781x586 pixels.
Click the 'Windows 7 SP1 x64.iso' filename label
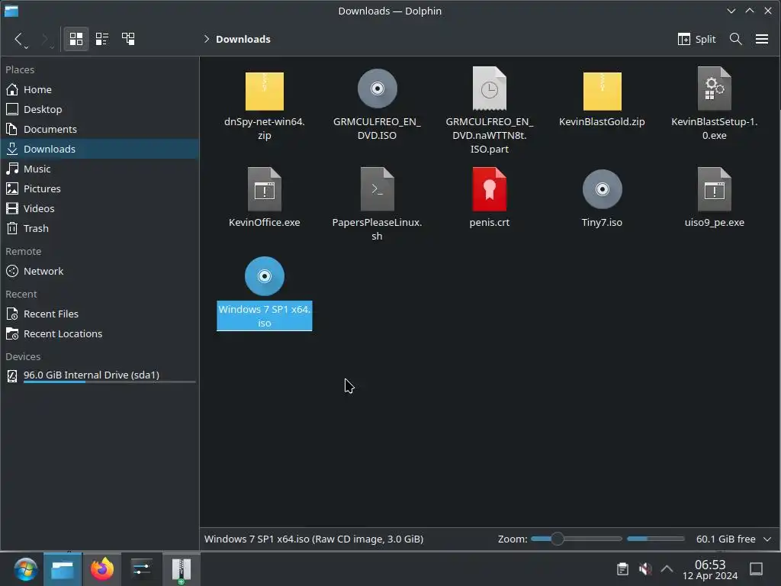pos(265,316)
